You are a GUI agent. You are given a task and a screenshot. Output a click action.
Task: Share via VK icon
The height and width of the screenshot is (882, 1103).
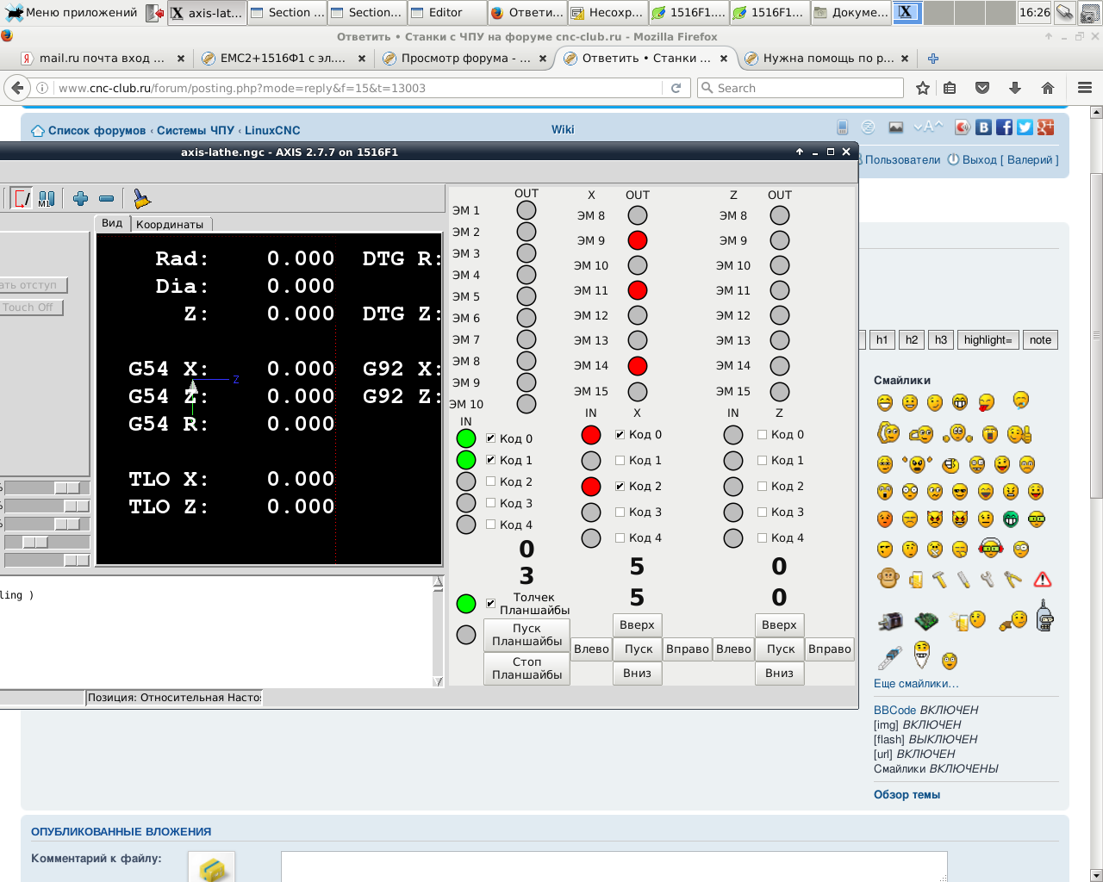point(983,127)
